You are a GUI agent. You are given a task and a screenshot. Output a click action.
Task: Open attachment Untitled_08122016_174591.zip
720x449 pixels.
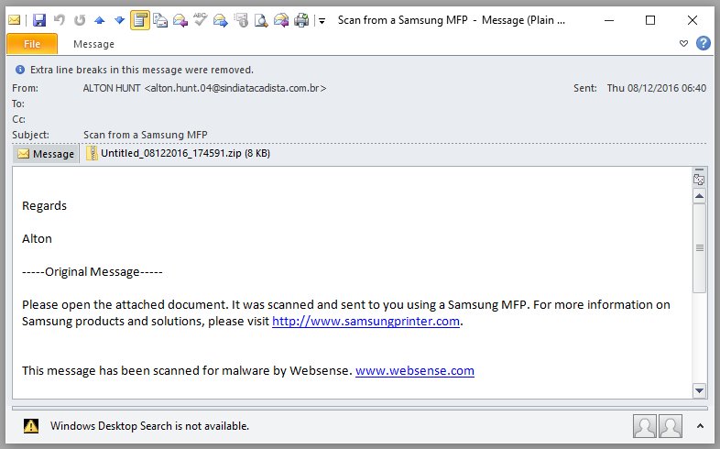point(179,153)
